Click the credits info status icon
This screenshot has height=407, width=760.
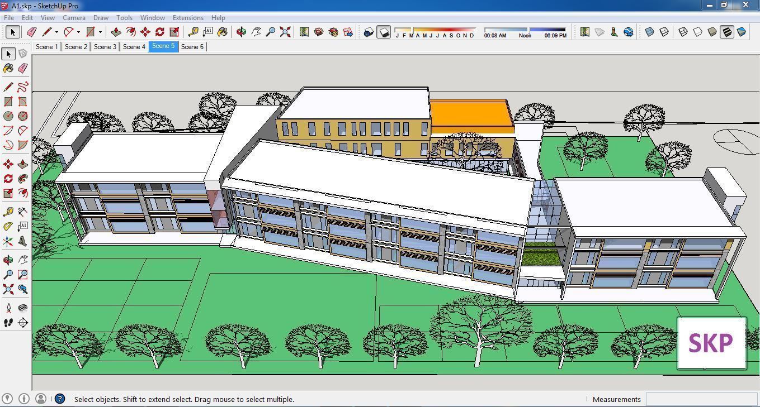24,399
